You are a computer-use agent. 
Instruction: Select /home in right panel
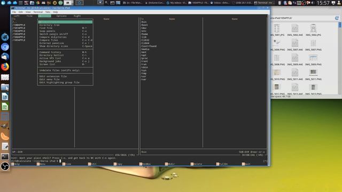click(145, 34)
